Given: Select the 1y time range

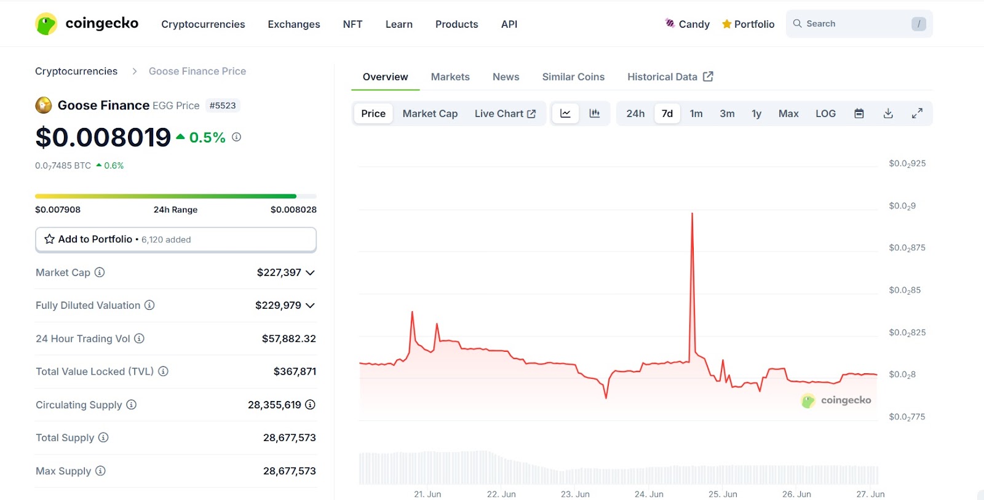Looking at the screenshot, I should (756, 113).
